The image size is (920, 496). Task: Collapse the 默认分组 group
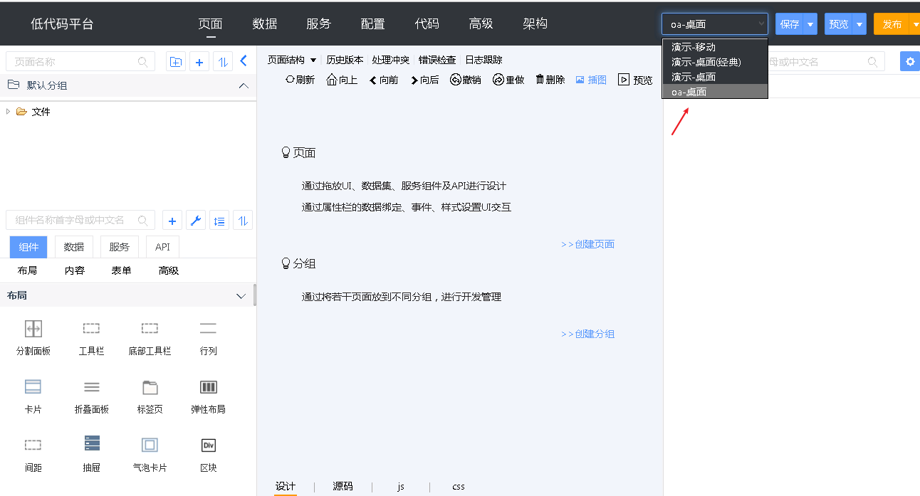244,85
